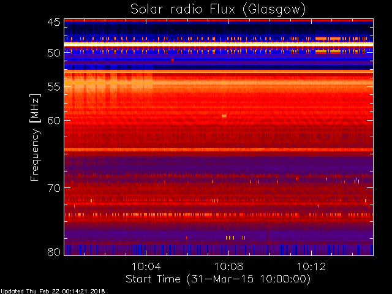Click the "Frequency [MHz]" axis label
392x294 pixels.
(x=35, y=137)
